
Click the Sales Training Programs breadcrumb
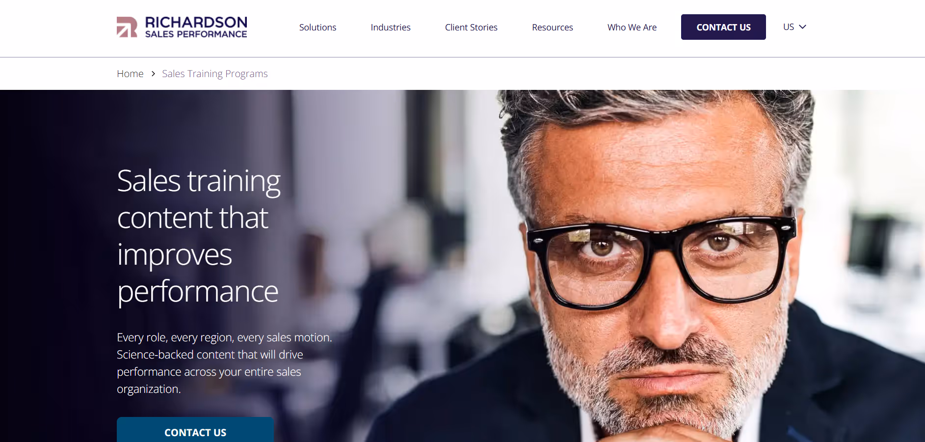click(215, 74)
